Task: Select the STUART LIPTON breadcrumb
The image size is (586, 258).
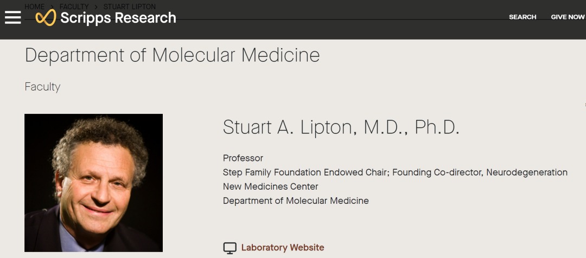Action: pyautogui.click(x=130, y=7)
